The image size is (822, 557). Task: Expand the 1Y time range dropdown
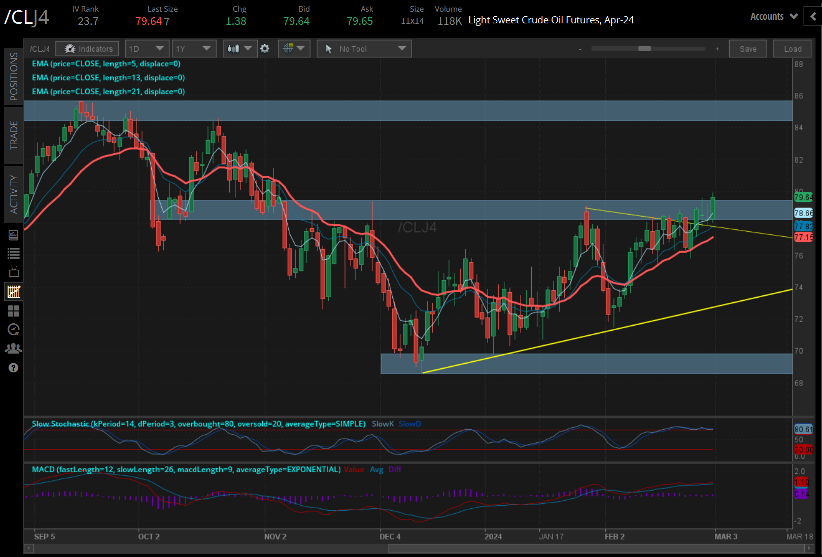pyautogui.click(x=194, y=49)
